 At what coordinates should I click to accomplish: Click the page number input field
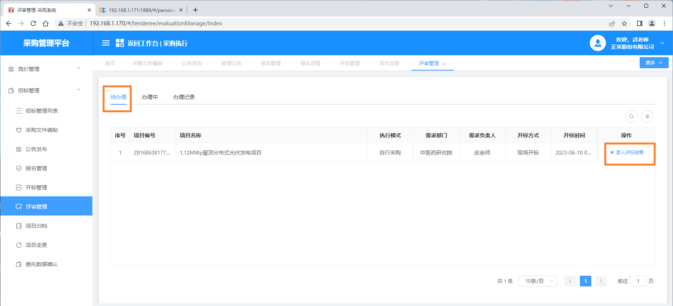click(638, 281)
